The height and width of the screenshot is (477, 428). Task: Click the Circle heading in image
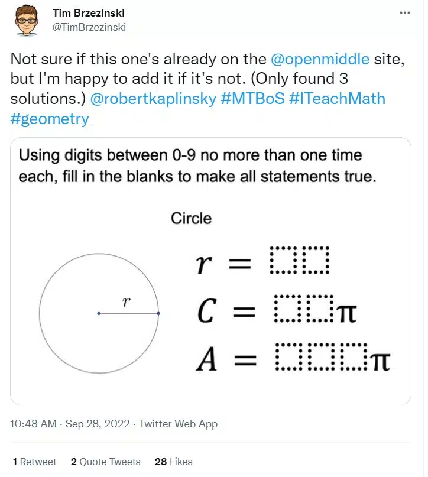191,218
